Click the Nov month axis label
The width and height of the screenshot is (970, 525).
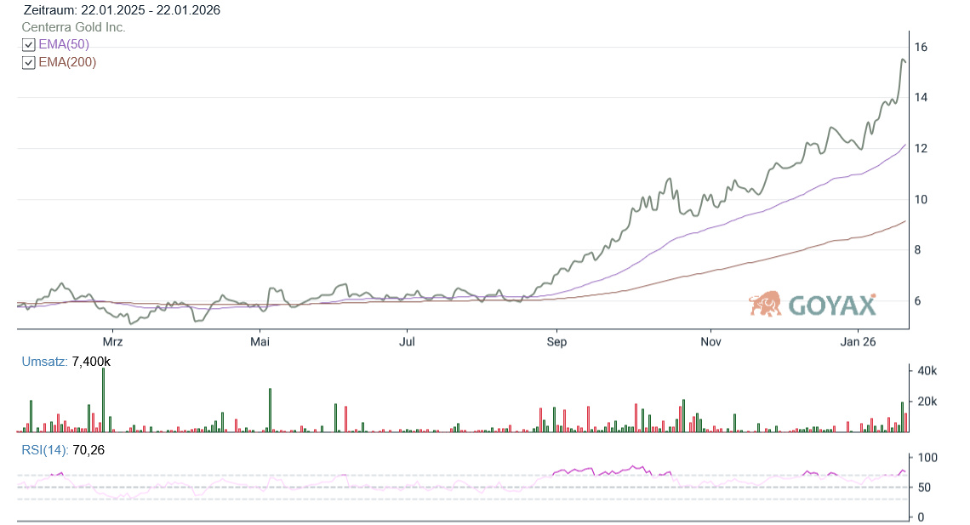pos(710,342)
